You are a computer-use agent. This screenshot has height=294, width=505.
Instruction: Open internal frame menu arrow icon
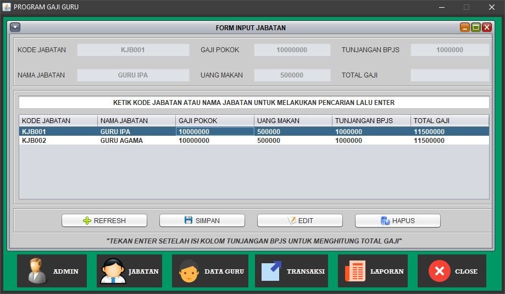pos(15,27)
